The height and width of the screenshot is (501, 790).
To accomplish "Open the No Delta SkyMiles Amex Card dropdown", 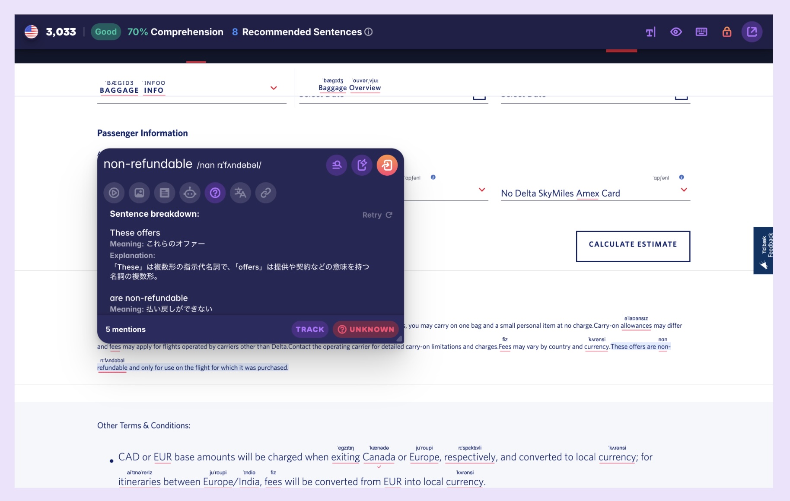I will (x=683, y=190).
